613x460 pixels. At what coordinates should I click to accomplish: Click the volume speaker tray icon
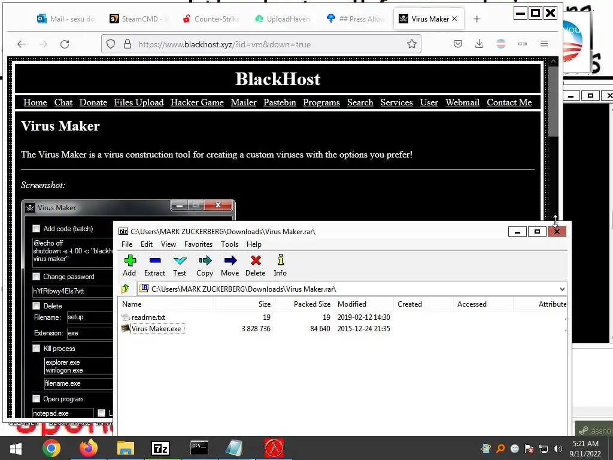[x=558, y=449]
